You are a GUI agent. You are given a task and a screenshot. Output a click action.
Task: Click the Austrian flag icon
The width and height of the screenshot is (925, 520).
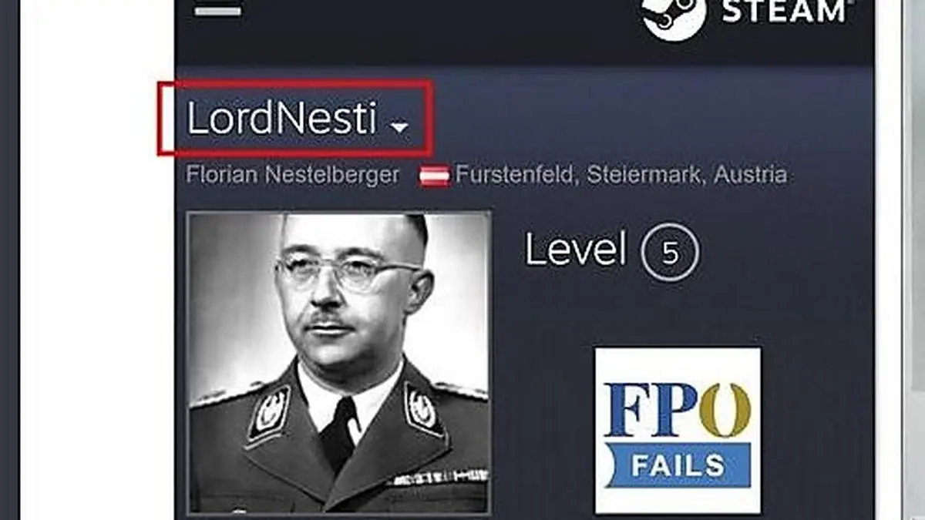click(435, 176)
